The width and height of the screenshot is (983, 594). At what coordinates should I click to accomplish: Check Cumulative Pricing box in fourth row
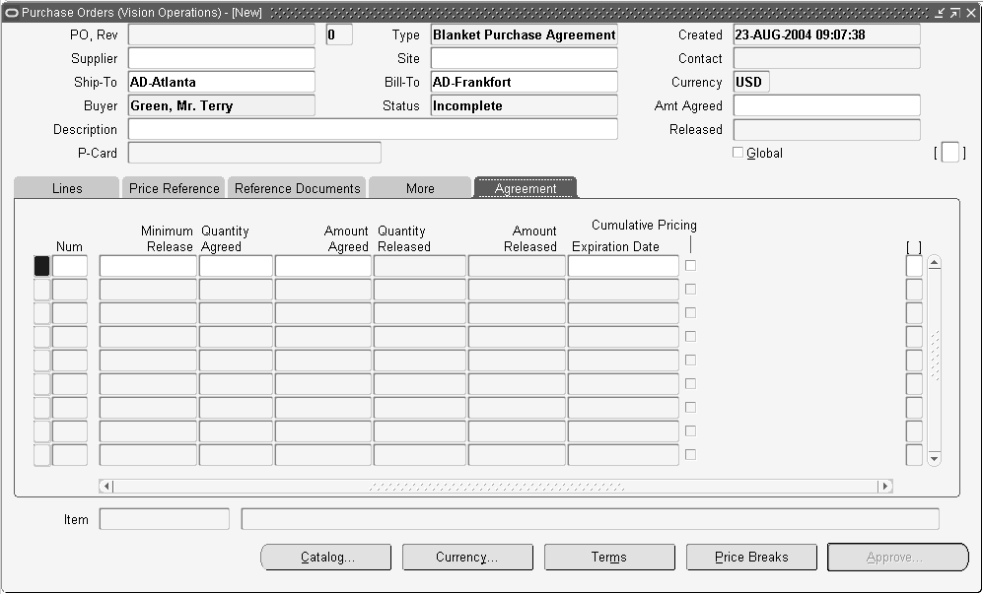point(690,337)
